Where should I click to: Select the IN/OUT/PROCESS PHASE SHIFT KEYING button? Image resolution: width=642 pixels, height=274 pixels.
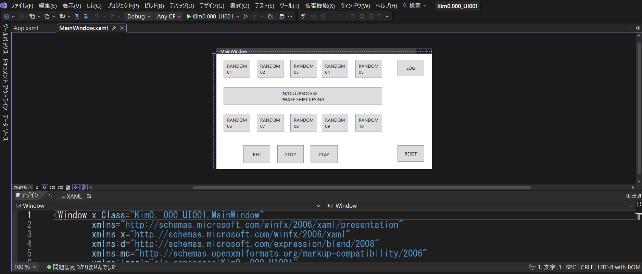[x=302, y=96]
